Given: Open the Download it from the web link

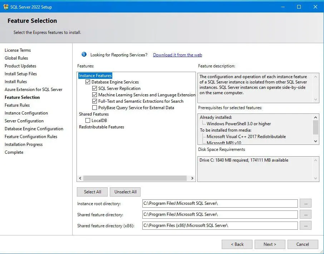Looking at the screenshot, I should click(177, 55).
